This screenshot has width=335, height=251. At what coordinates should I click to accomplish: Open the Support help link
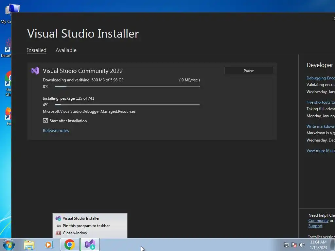[315, 226]
